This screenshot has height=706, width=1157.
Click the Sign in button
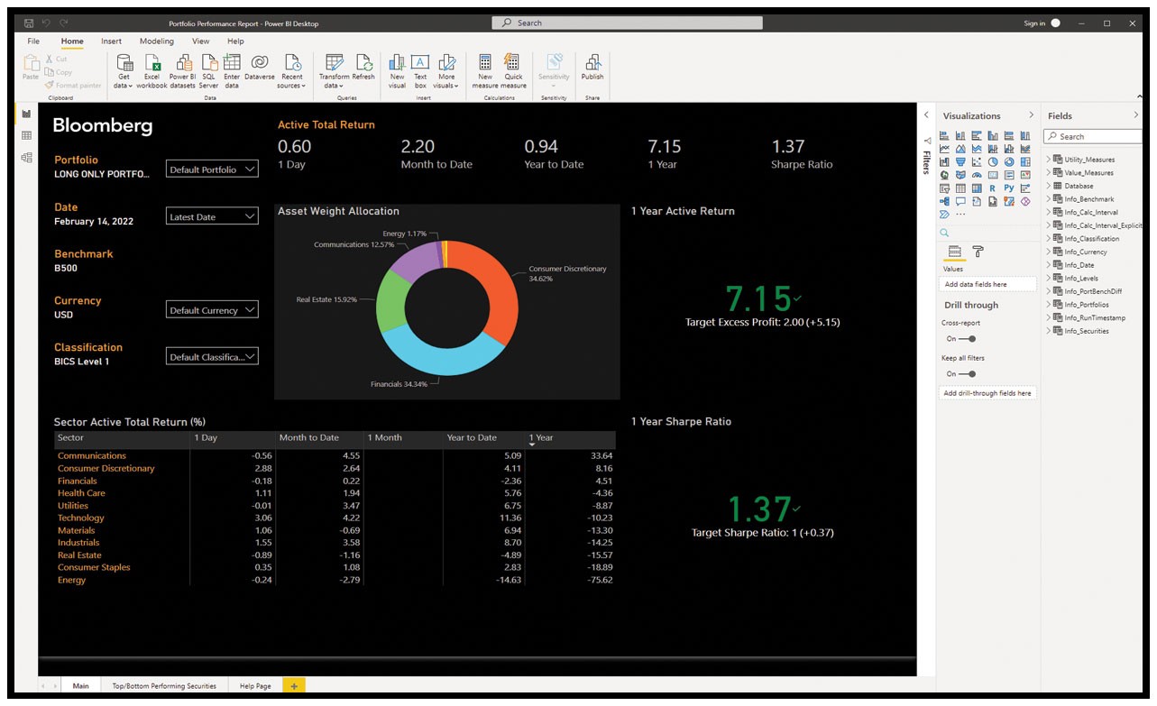point(1034,23)
